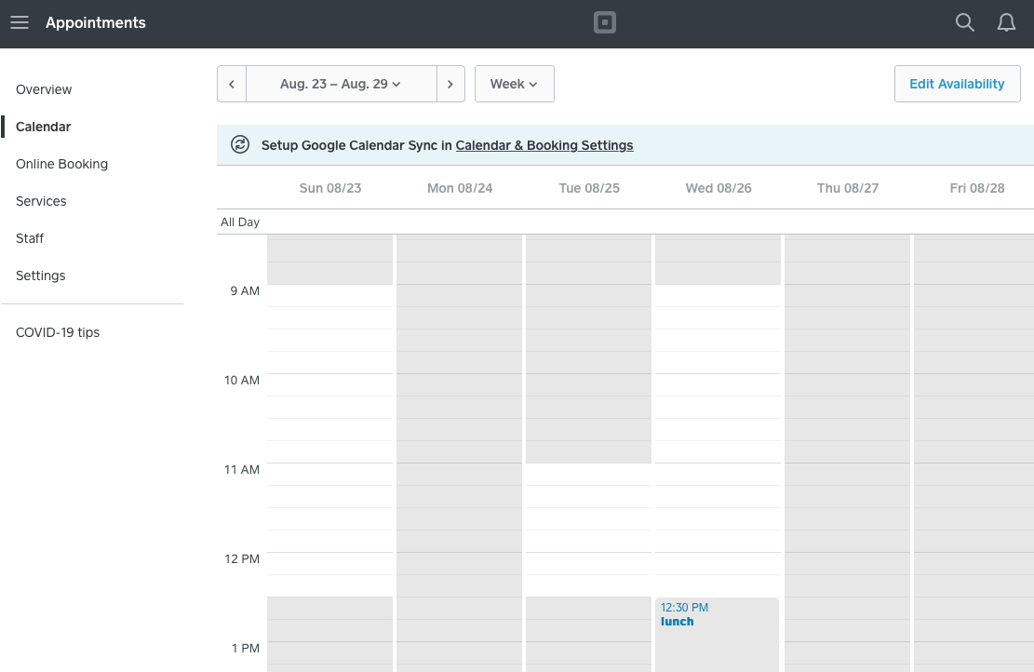1034x672 pixels.
Task: Open Calendar & Booking Settings link
Action: 544,145
